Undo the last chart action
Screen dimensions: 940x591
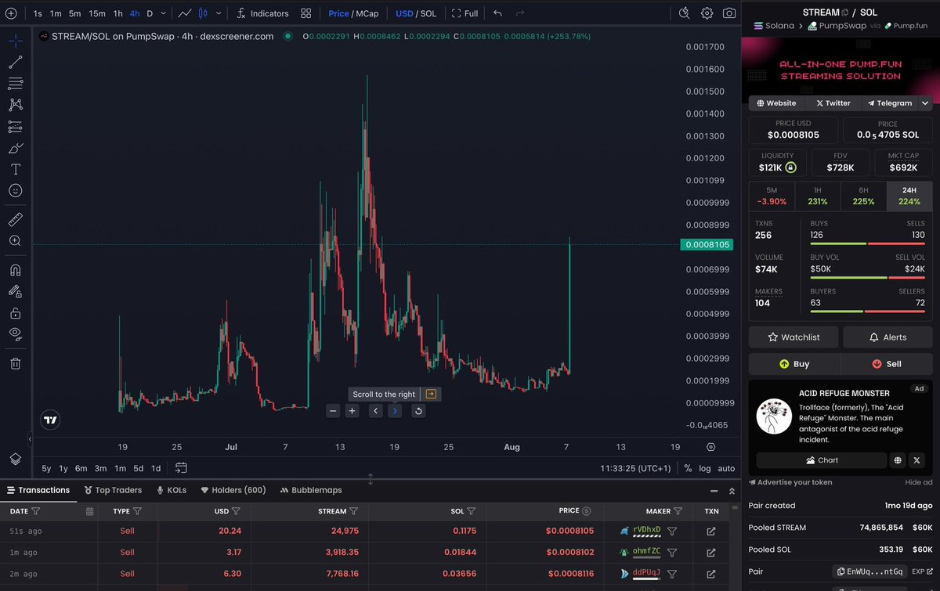coord(497,13)
